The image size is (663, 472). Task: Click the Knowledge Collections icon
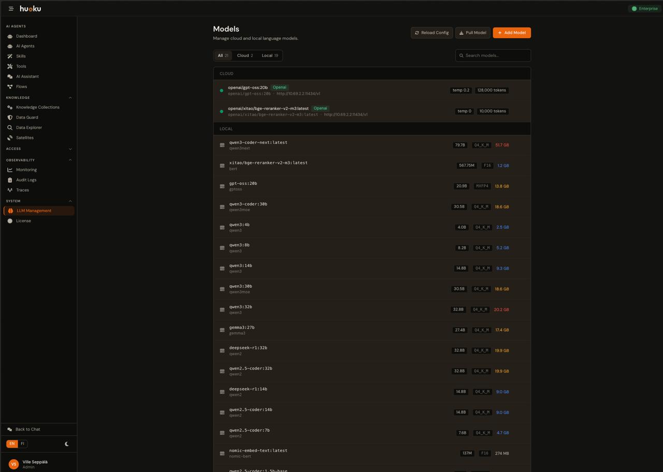coord(10,107)
